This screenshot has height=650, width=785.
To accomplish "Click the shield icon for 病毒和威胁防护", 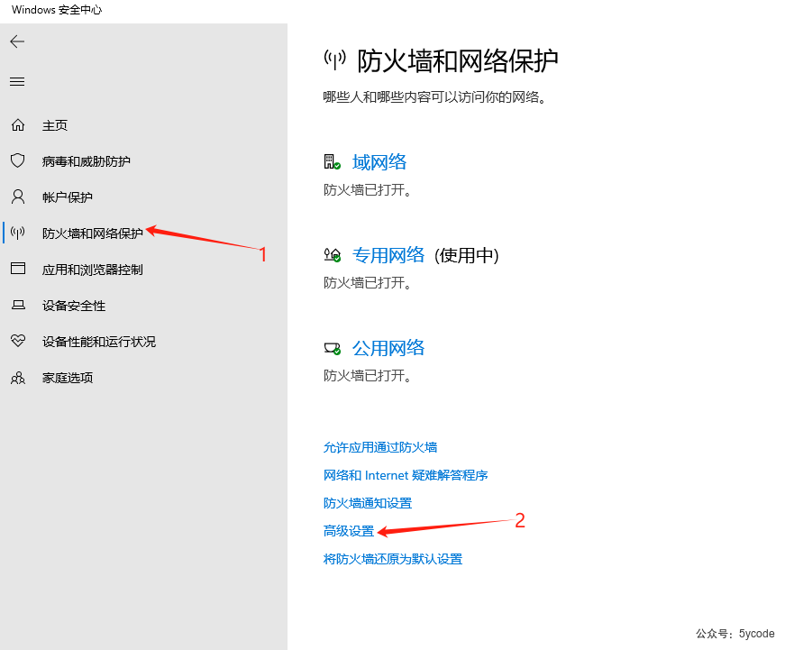I will [x=18, y=160].
